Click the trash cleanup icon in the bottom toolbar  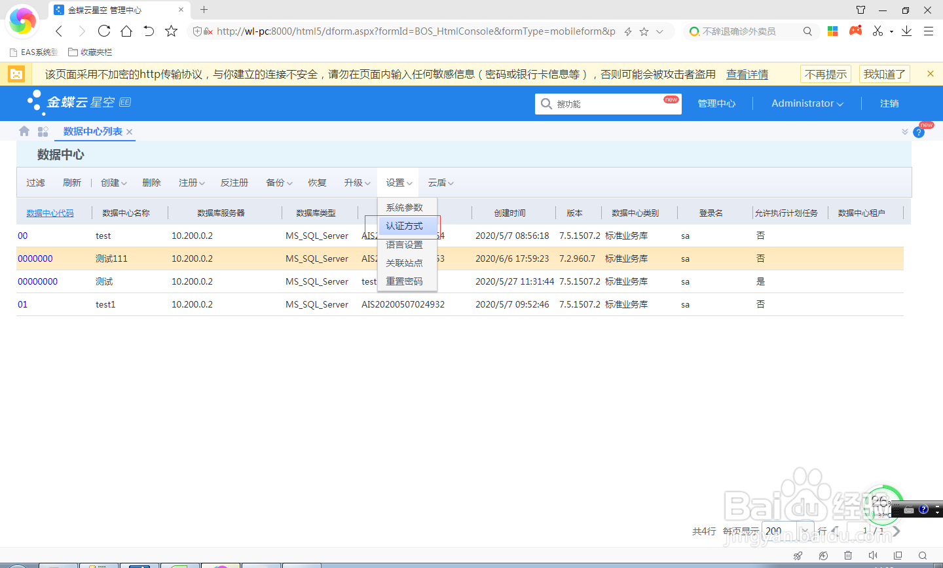[x=847, y=555]
